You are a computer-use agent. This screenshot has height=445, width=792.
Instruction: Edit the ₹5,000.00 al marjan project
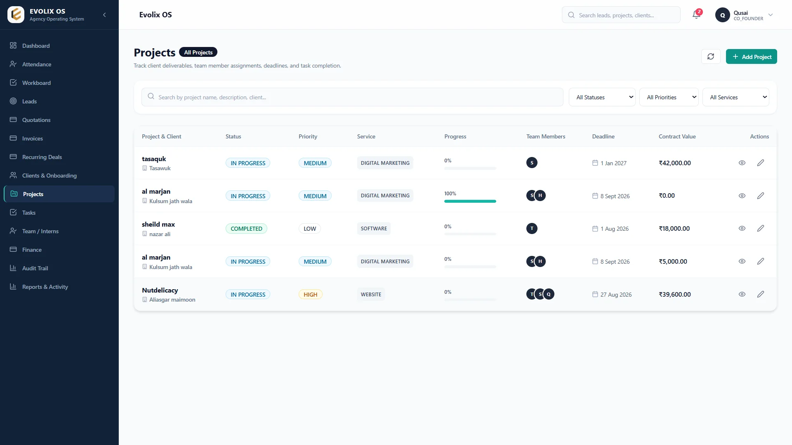tap(761, 261)
